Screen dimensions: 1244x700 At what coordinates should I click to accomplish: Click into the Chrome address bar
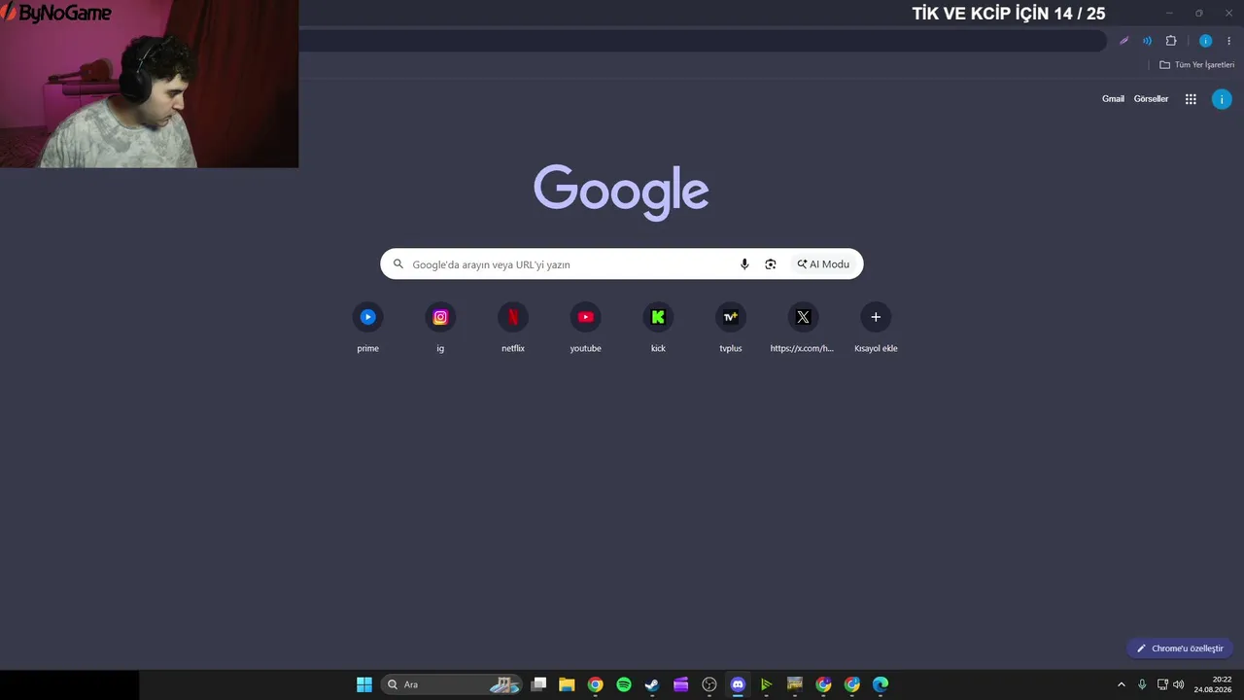click(x=702, y=41)
